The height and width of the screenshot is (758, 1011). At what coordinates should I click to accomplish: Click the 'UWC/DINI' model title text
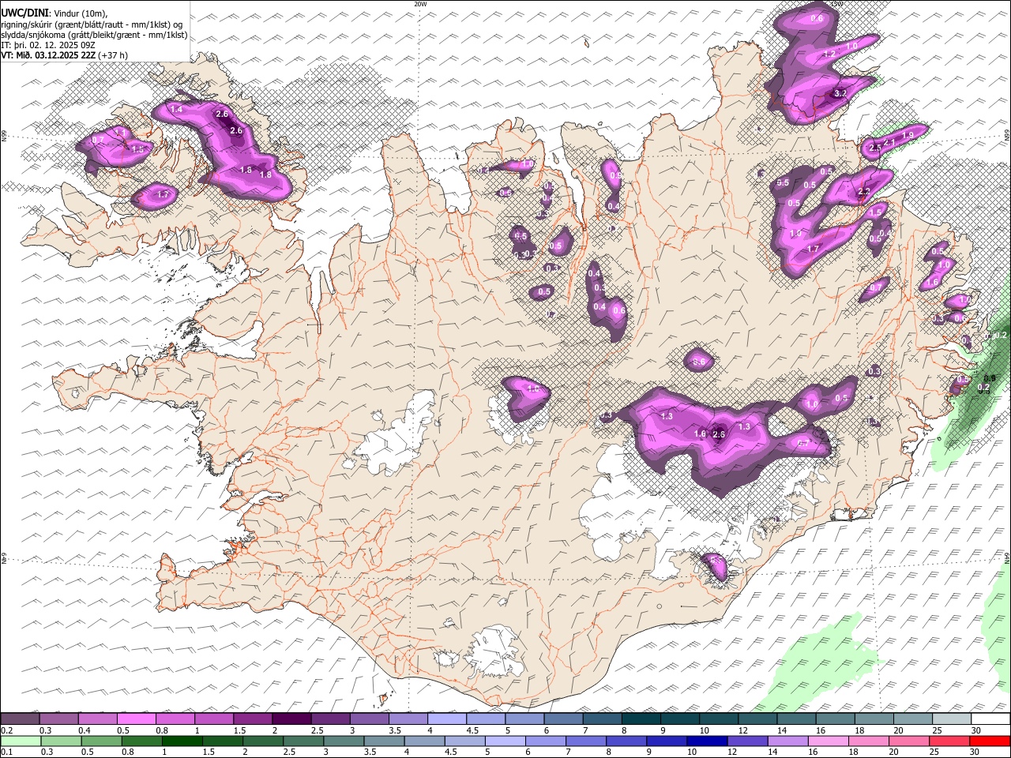(x=24, y=13)
